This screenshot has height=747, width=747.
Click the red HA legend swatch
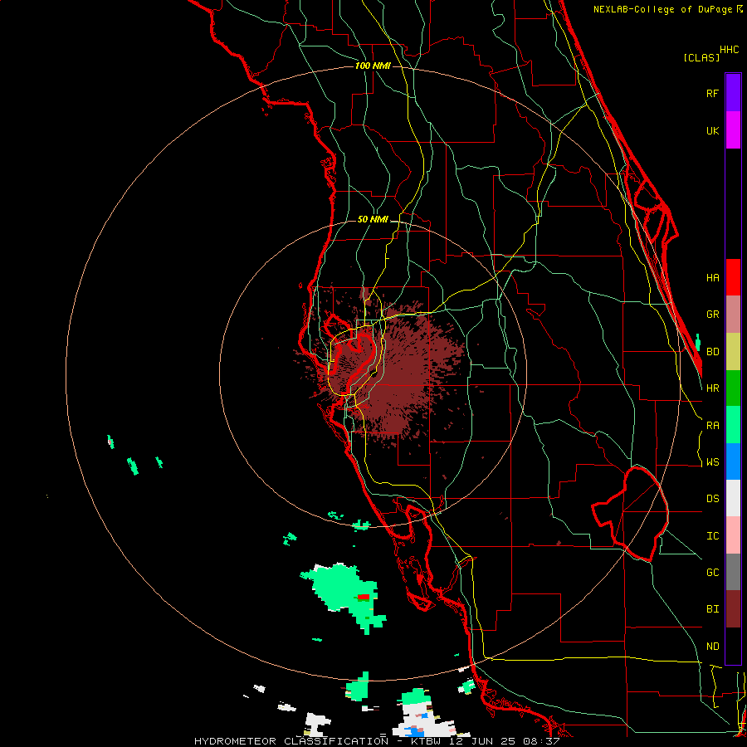[733, 277]
